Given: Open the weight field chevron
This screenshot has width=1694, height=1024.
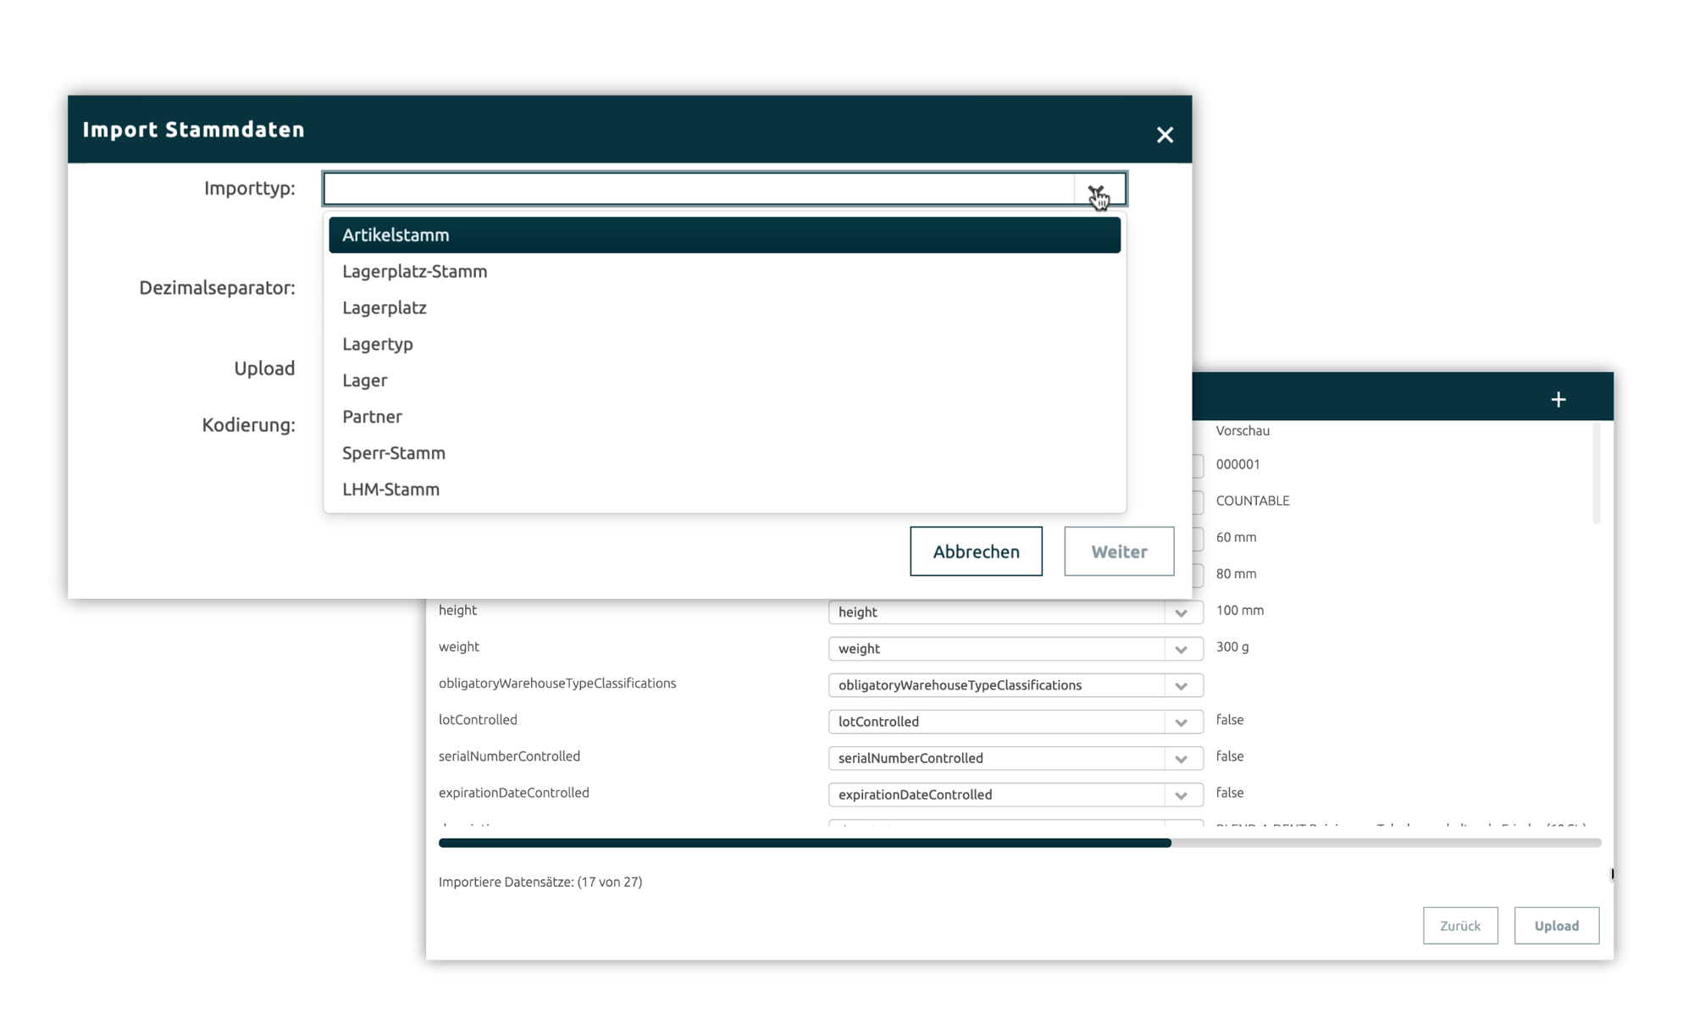Looking at the screenshot, I should pos(1182,649).
